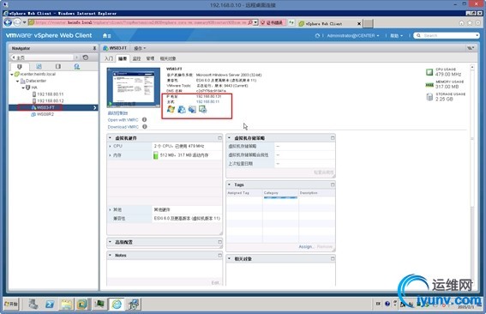Click the fourth VM status icon

point(202,109)
